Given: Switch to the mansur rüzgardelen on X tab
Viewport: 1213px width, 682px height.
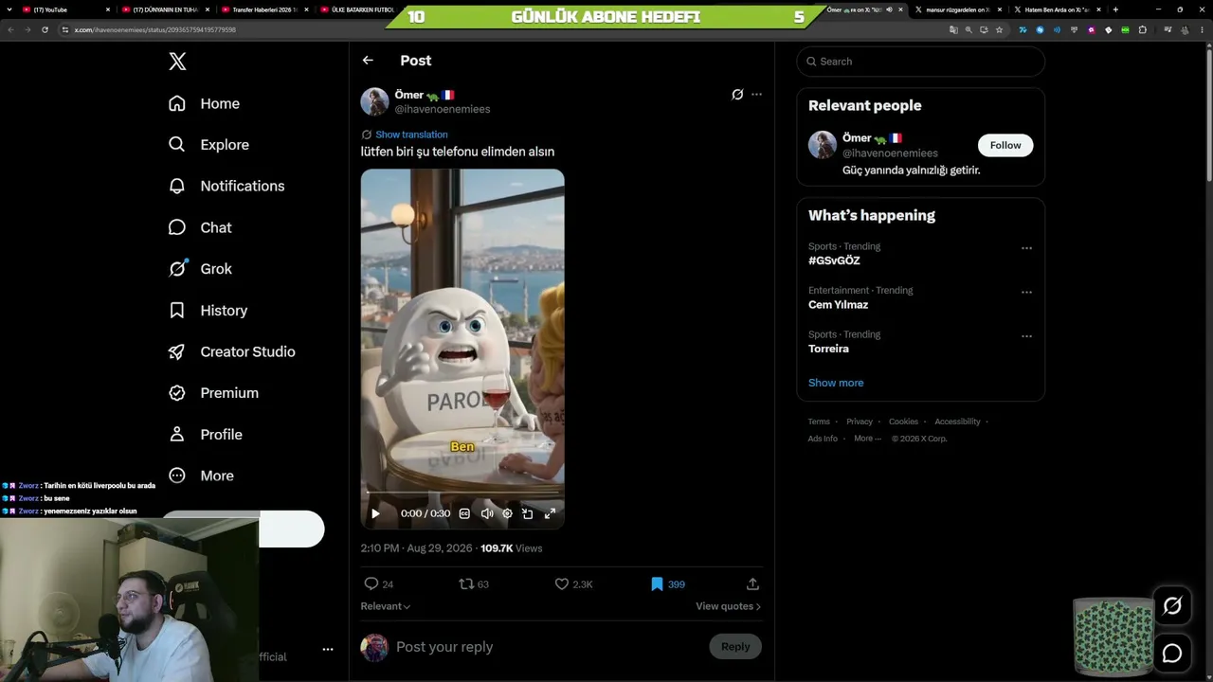Looking at the screenshot, I should 957,9.
